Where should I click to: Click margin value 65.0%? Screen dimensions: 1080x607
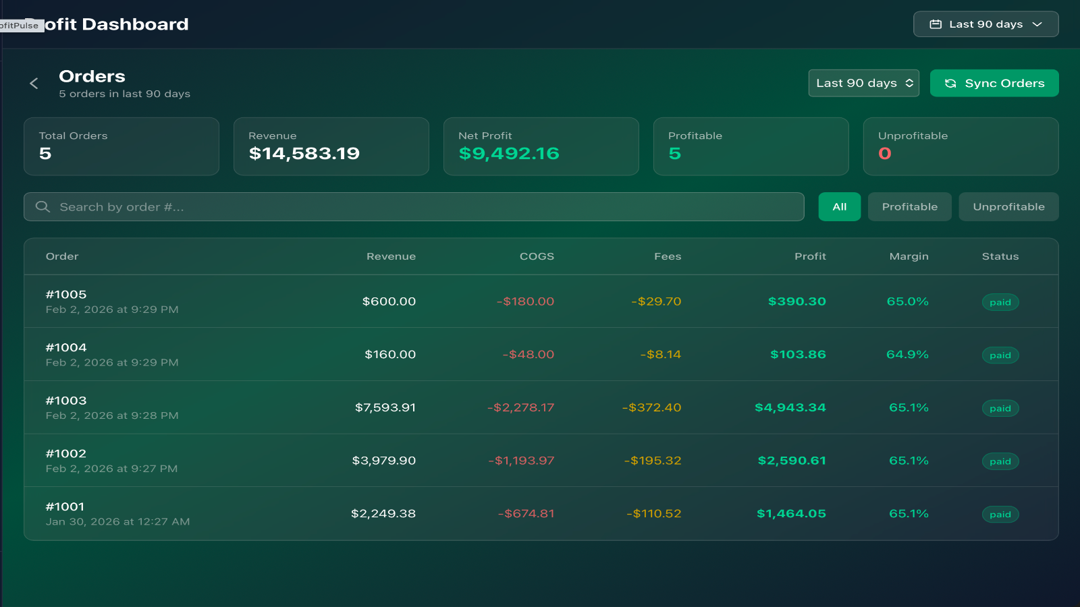point(908,301)
